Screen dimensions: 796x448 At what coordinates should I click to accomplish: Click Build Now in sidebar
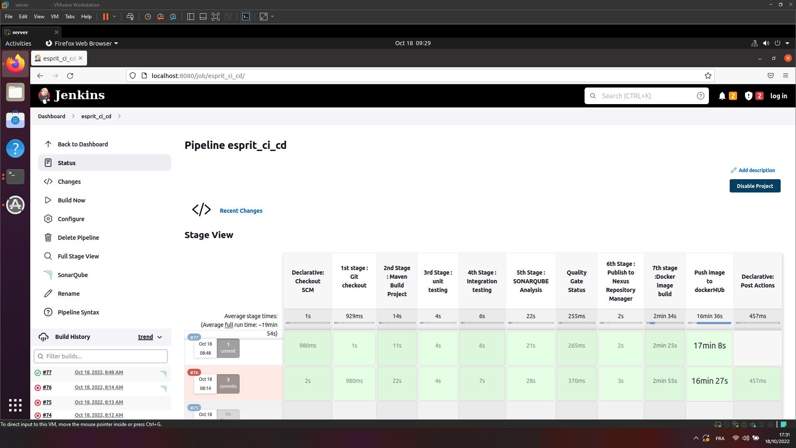71,200
